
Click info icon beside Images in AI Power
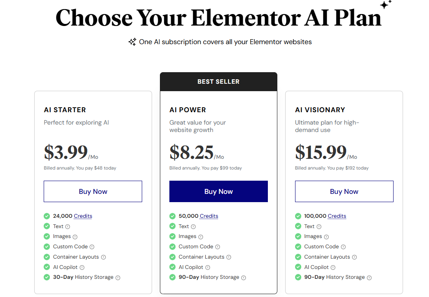[x=201, y=237]
